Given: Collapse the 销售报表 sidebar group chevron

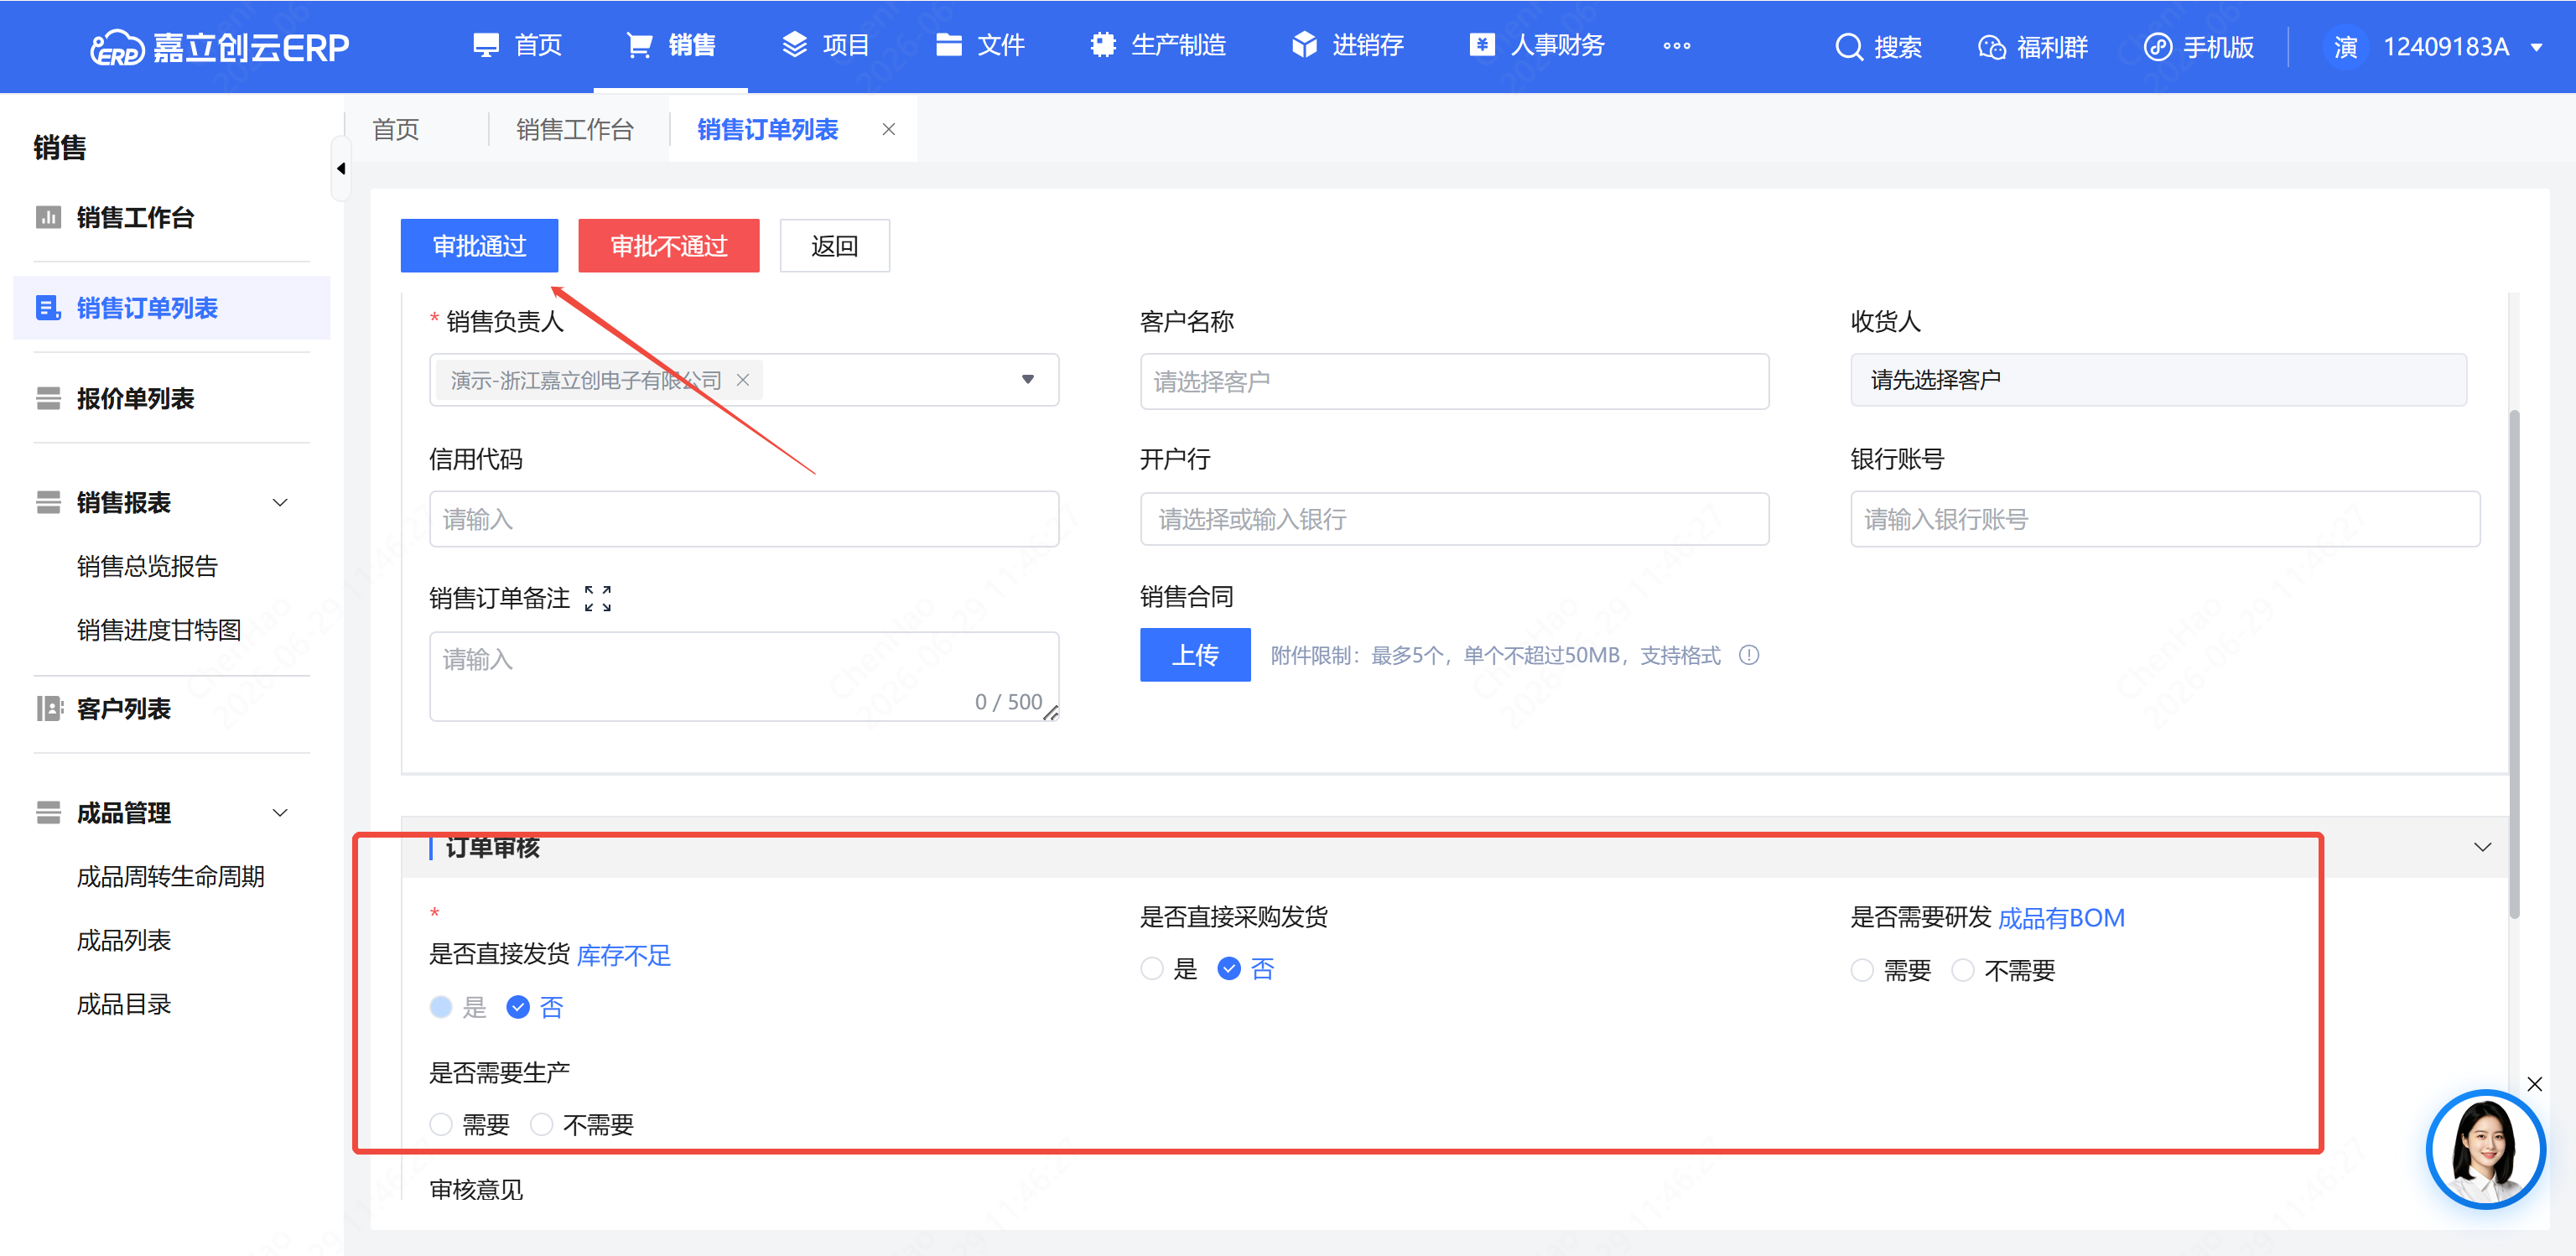Looking at the screenshot, I should [281, 502].
